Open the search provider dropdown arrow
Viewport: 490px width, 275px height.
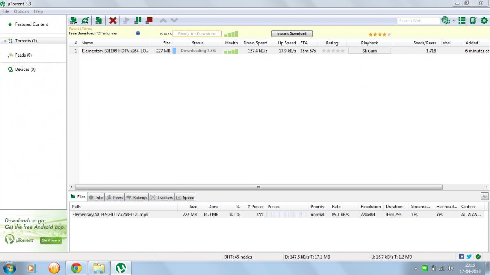click(454, 20)
